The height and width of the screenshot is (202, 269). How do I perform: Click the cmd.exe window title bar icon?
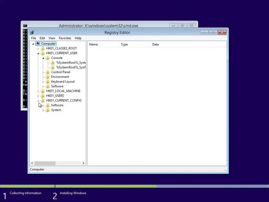coord(25,26)
